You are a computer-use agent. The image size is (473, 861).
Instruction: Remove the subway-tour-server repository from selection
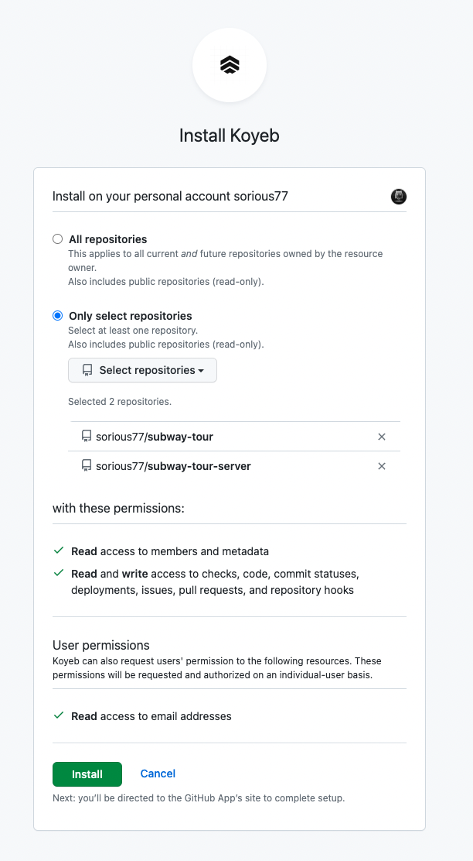(x=381, y=466)
